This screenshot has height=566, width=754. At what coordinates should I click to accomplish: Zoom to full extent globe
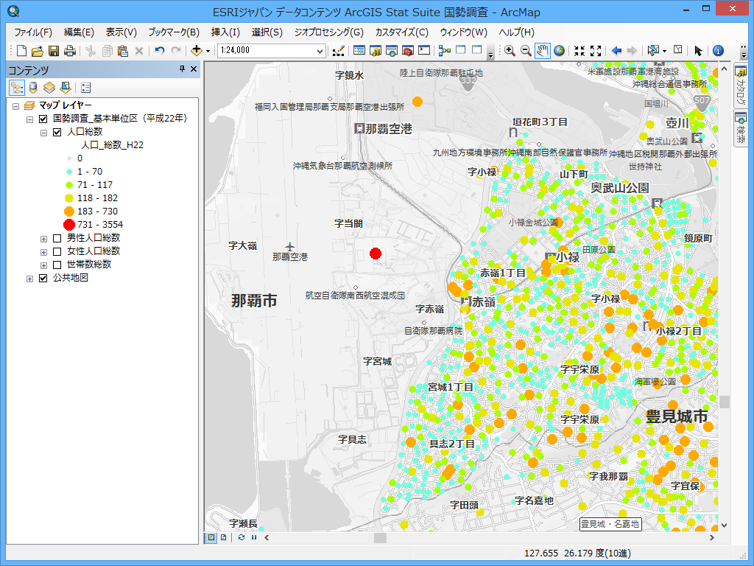(560, 51)
